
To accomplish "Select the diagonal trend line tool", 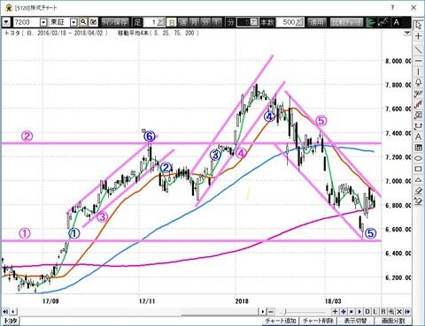I will tap(418, 50).
